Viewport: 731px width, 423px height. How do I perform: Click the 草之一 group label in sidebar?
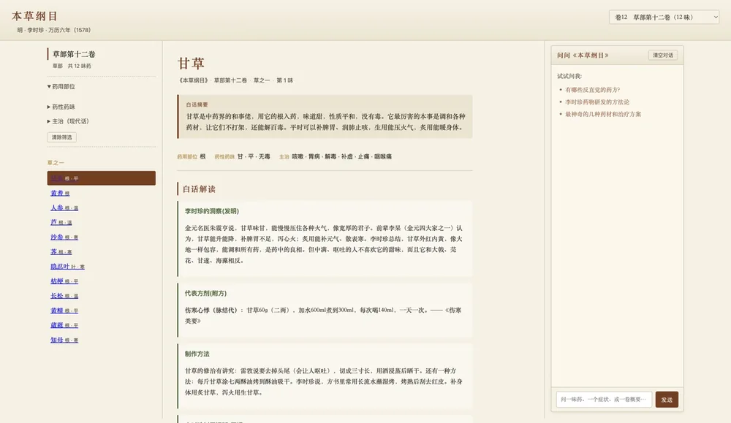(56, 163)
